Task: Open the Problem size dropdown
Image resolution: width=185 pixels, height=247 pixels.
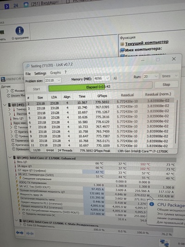Action: [53, 80]
